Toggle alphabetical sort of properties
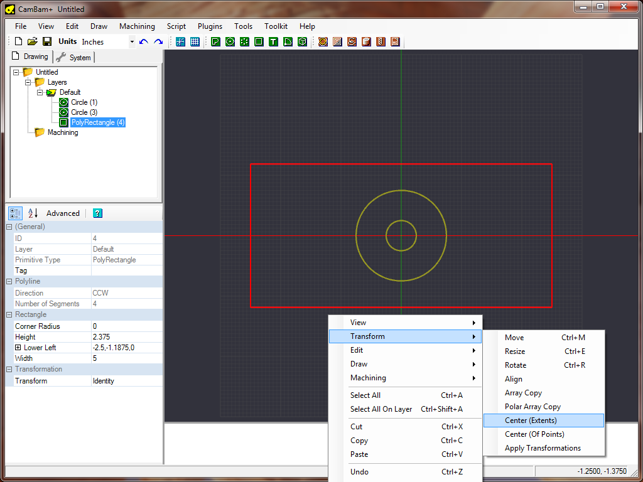The height and width of the screenshot is (482, 643). 33,213
